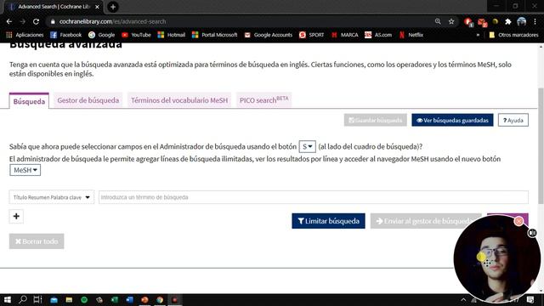Open the Chrome three-dot menu
This screenshot has height=306, width=544.
(535, 21)
